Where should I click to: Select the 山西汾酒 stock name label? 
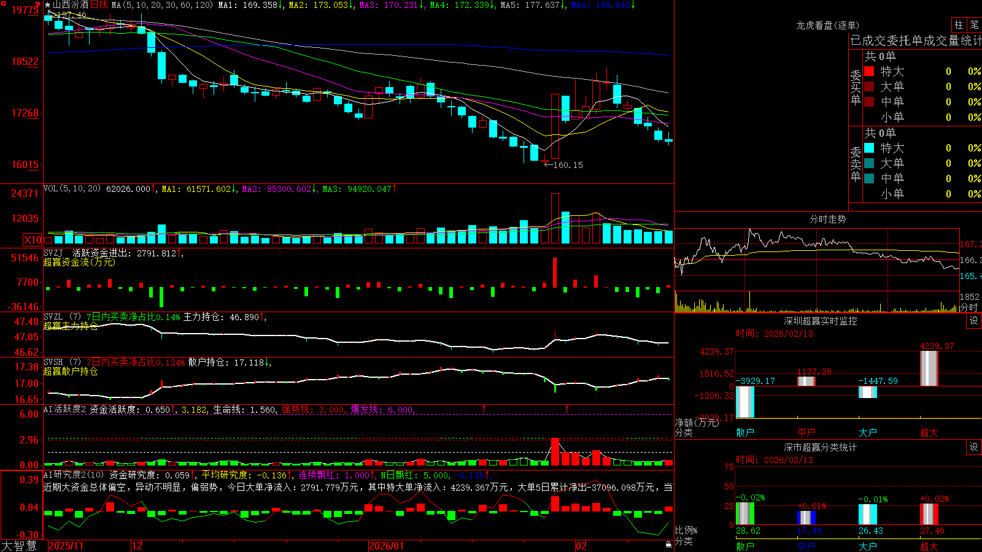[71, 5]
